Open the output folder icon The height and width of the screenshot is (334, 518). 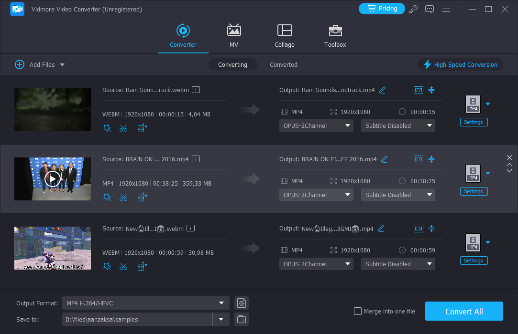pos(242,319)
